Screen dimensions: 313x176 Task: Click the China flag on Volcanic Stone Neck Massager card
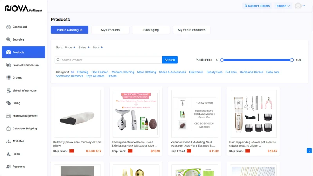(x=189, y=151)
